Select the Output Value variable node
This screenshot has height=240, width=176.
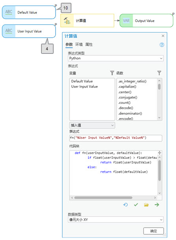click(x=146, y=21)
